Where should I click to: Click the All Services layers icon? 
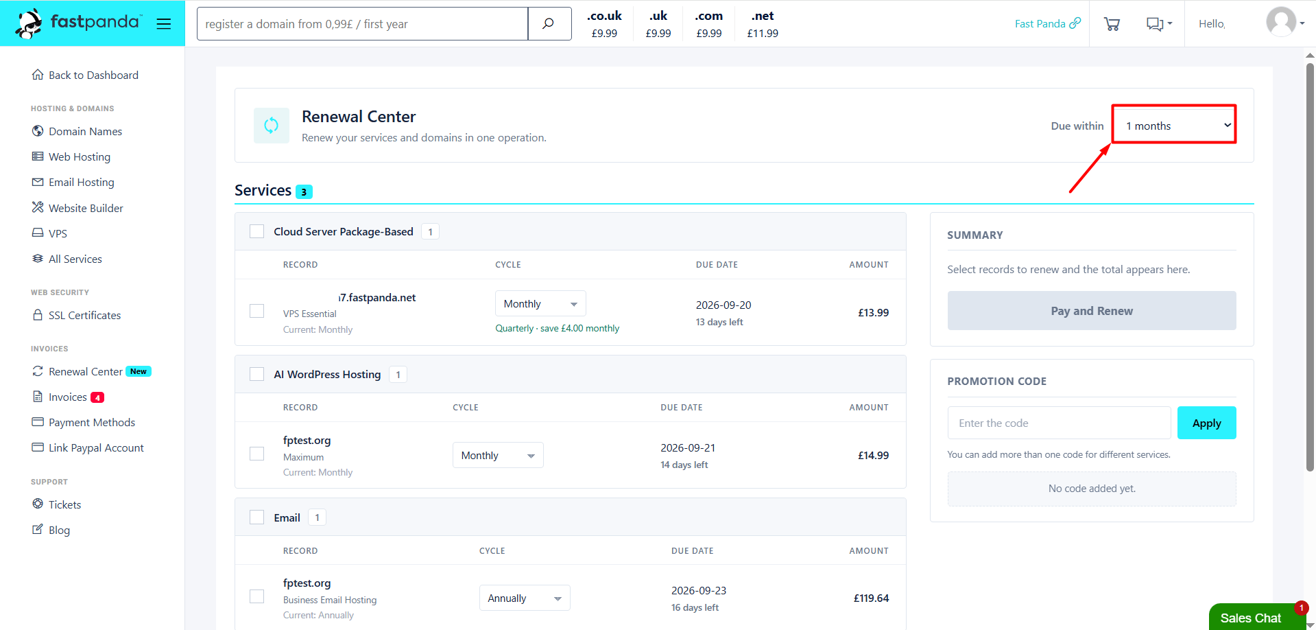(x=38, y=259)
